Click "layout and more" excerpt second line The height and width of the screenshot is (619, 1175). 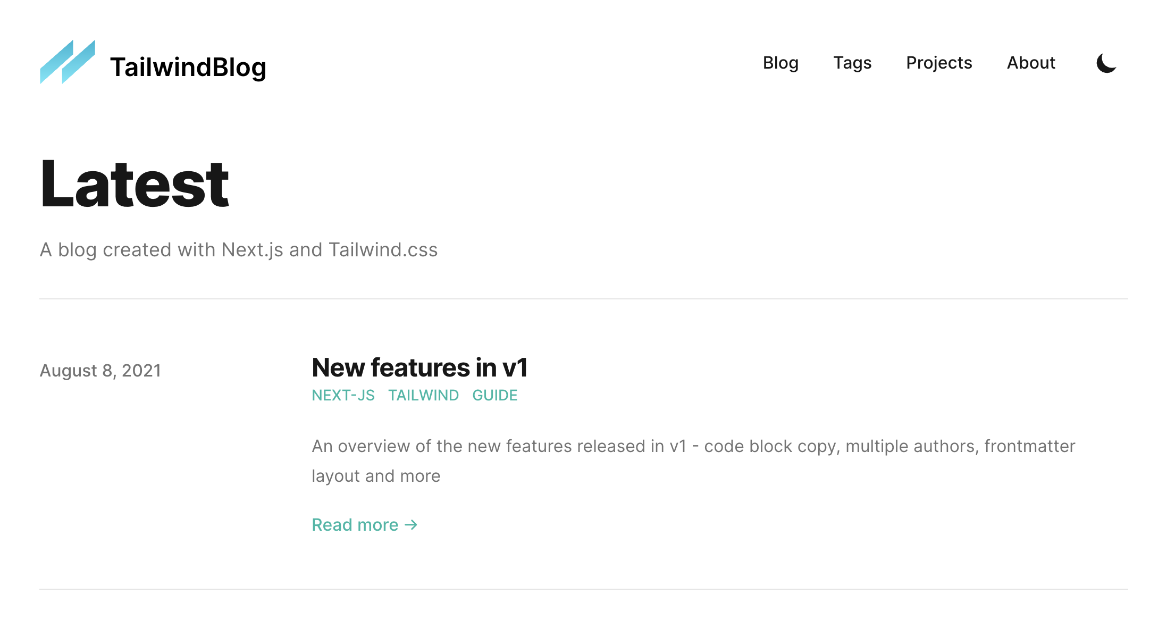point(376,476)
